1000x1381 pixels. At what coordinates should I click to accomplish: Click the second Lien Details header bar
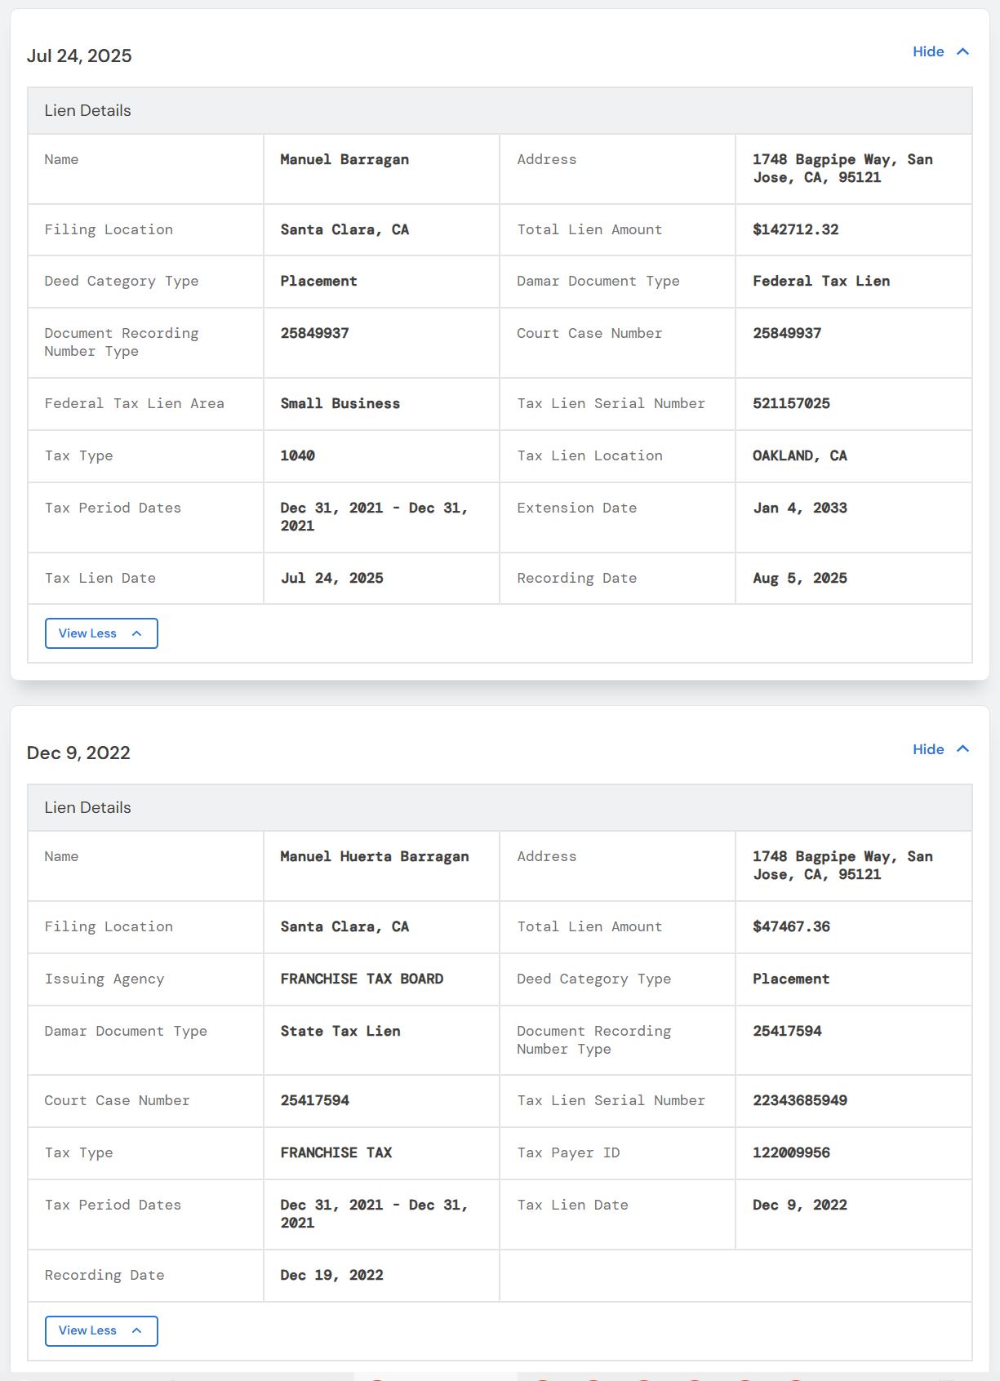(500, 807)
